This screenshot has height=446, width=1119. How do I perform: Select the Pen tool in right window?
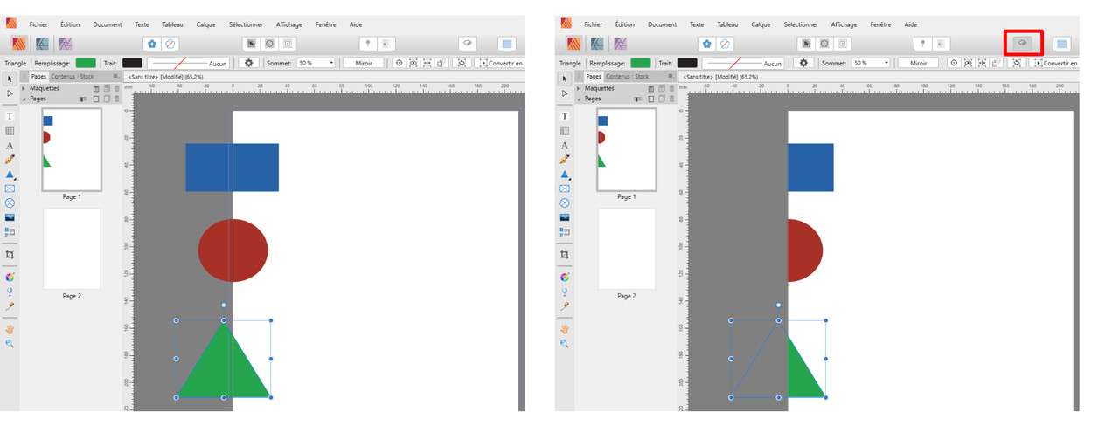[565, 160]
